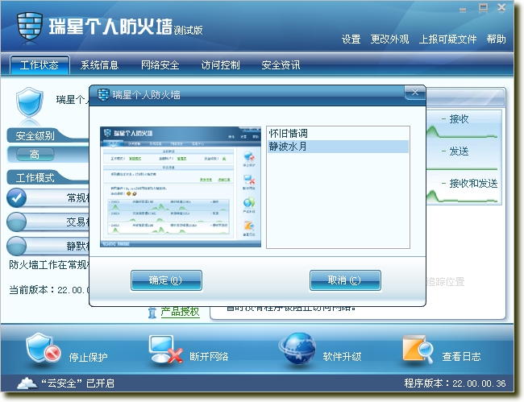The width and height of the screenshot is (524, 402).
Task: Select the 静波水月 skin in the list
Action: click(339, 147)
